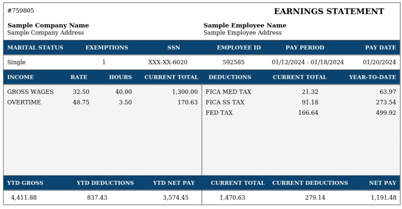
Task: Click the OVERTIME row label
Action: click(x=24, y=102)
